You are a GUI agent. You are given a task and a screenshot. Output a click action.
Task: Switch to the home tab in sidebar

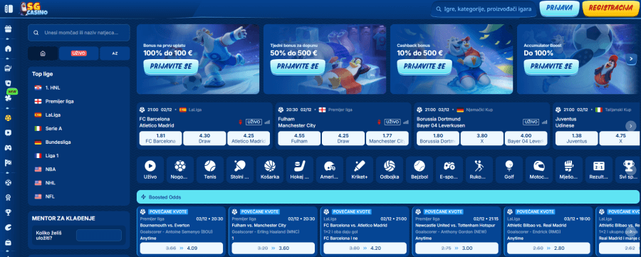pos(43,53)
